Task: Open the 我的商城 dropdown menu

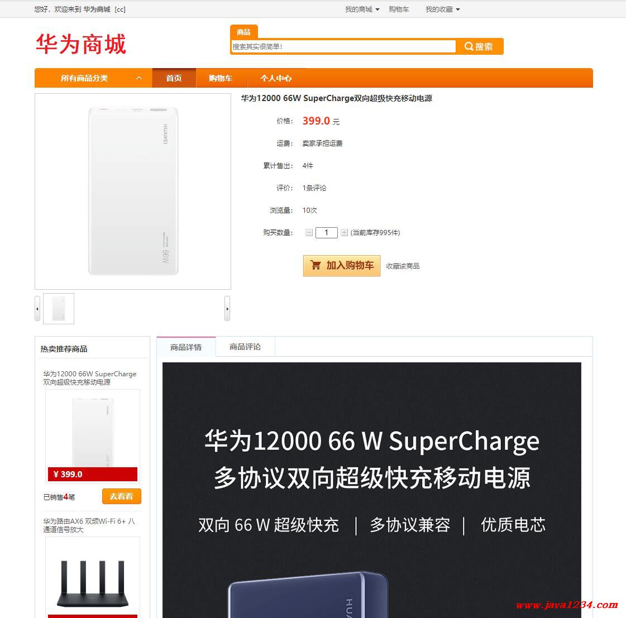Action: point(362,9)
